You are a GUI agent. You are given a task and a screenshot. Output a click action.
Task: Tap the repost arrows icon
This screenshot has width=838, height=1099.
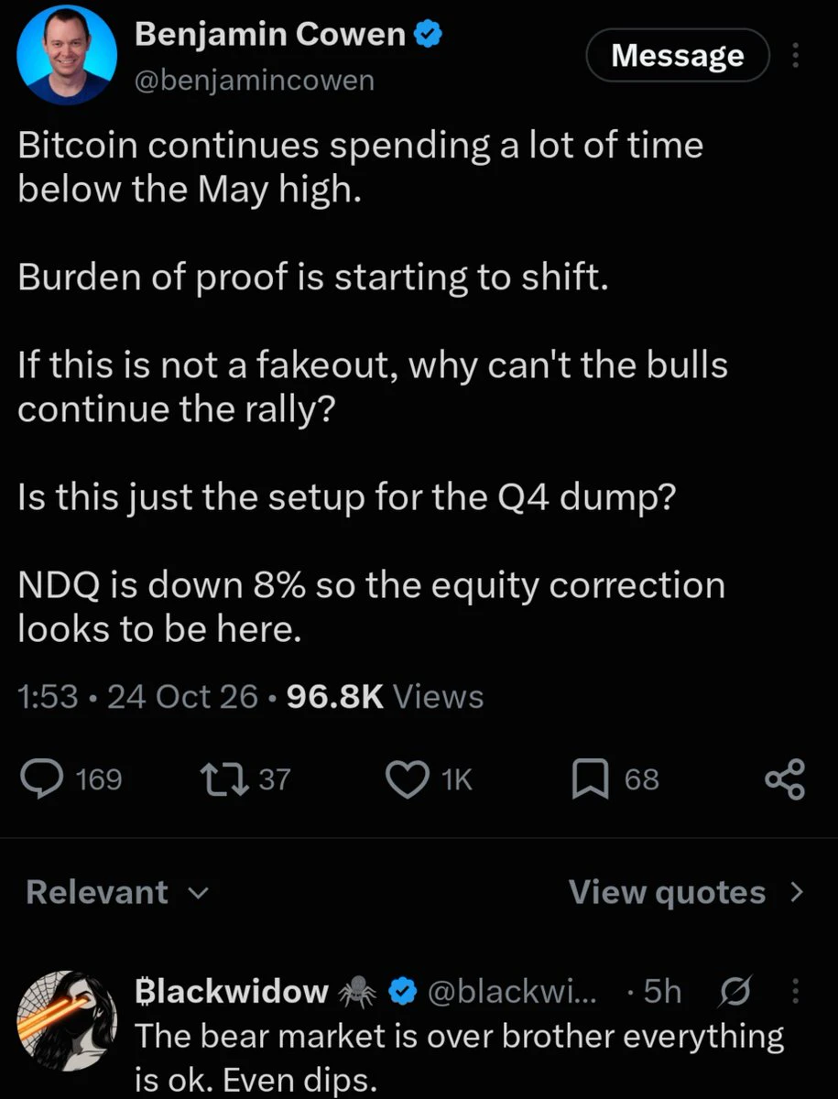point(221,779)
